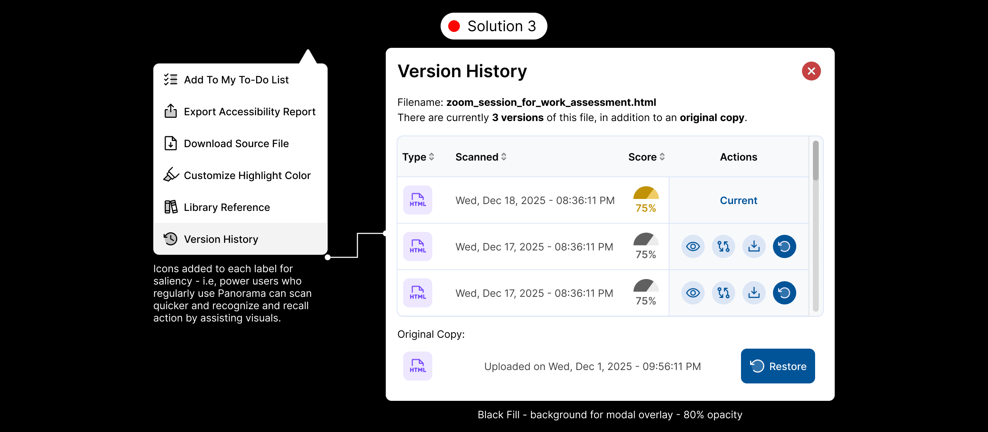
Task: Sort table by Score column
Action: click(646, 157)
